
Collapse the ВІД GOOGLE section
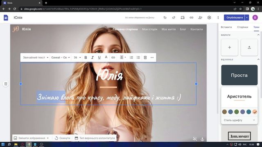click(x=258, y=59)
